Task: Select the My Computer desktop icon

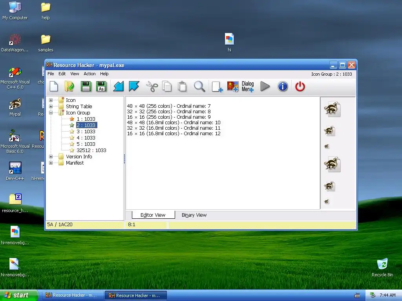Action: coord(15,11)
